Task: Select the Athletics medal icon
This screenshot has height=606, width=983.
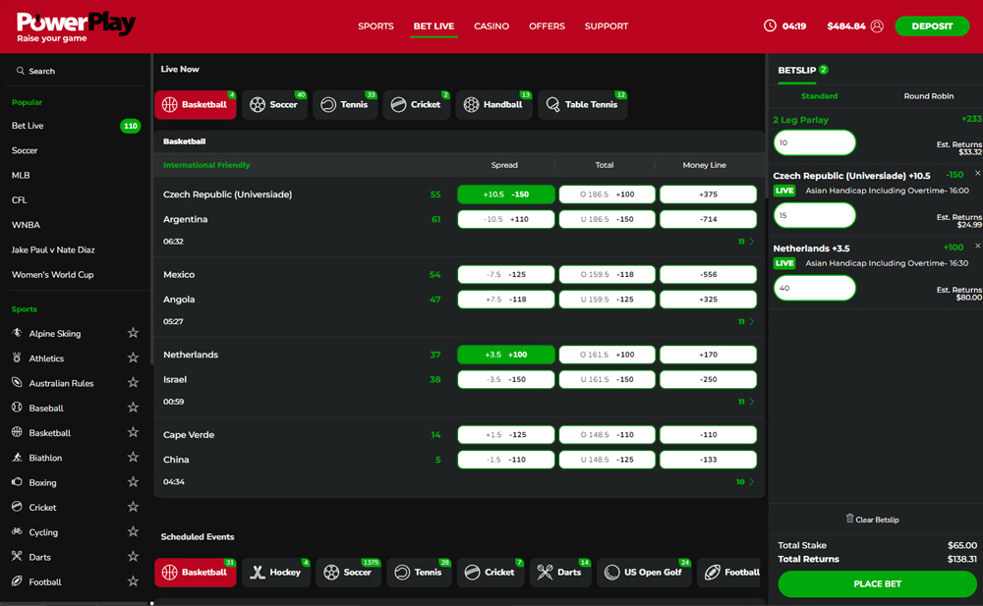Action: click(x=17, y=358)
